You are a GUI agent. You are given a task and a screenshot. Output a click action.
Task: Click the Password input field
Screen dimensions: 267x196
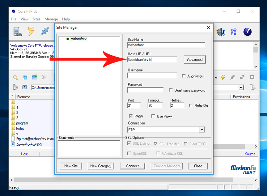point(145,90)
